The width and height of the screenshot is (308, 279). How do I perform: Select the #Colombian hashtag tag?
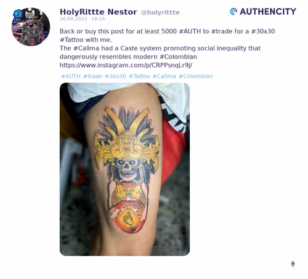[x=196, y=76]
